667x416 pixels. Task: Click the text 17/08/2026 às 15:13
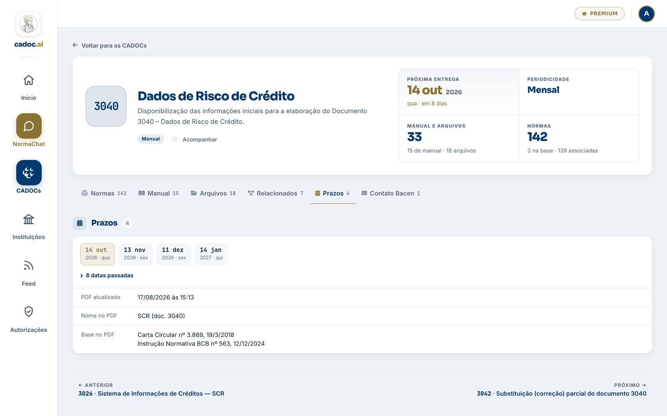[x=166, y=297]
